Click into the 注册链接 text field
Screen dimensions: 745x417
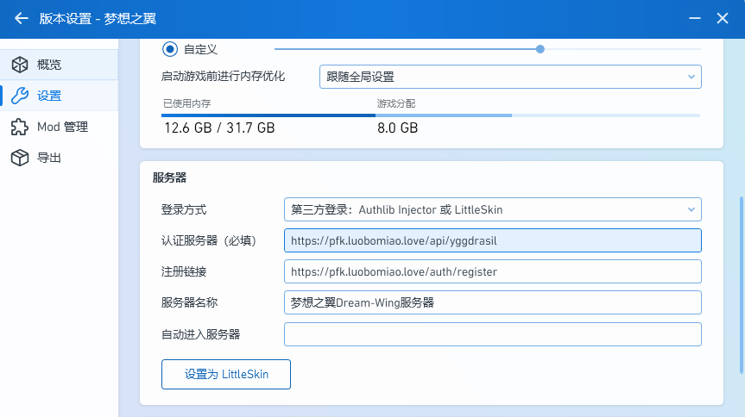click(492, 271)
